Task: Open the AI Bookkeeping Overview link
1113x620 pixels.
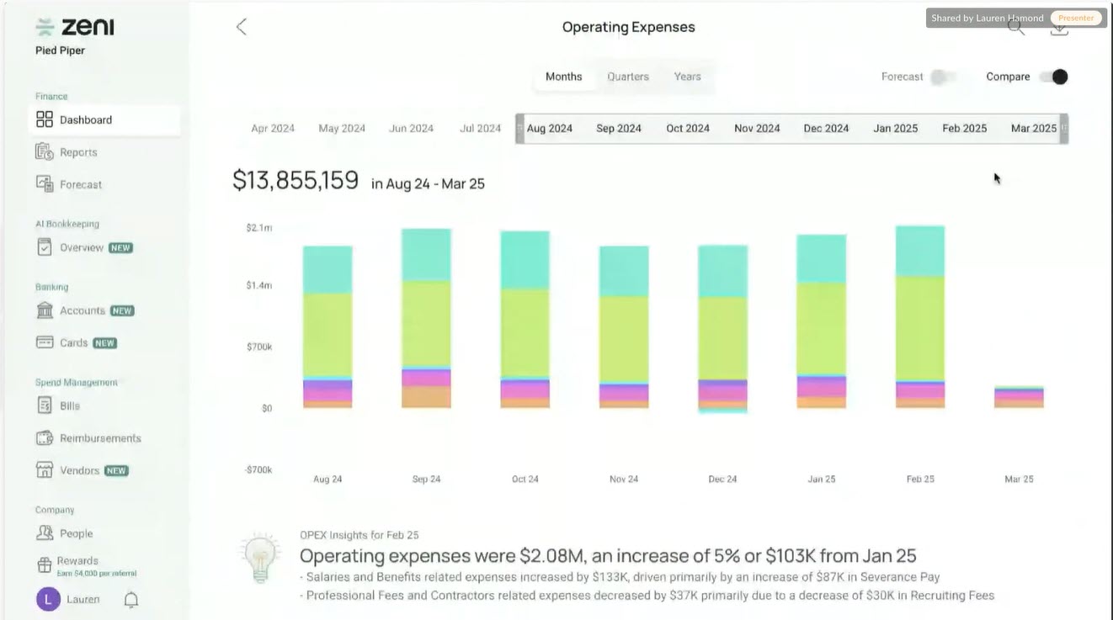Action: pos(82,247)
